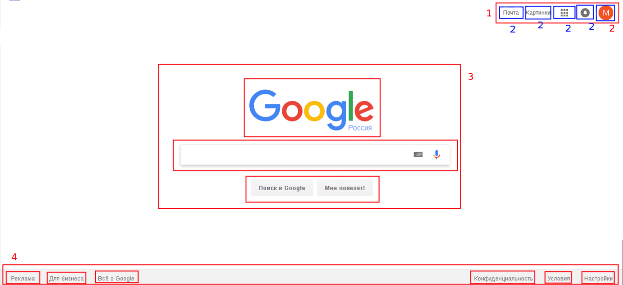This screenshot has height=285, width=623.
Task: Open the Для бизнеса footer link
Action: click(66, 278)
